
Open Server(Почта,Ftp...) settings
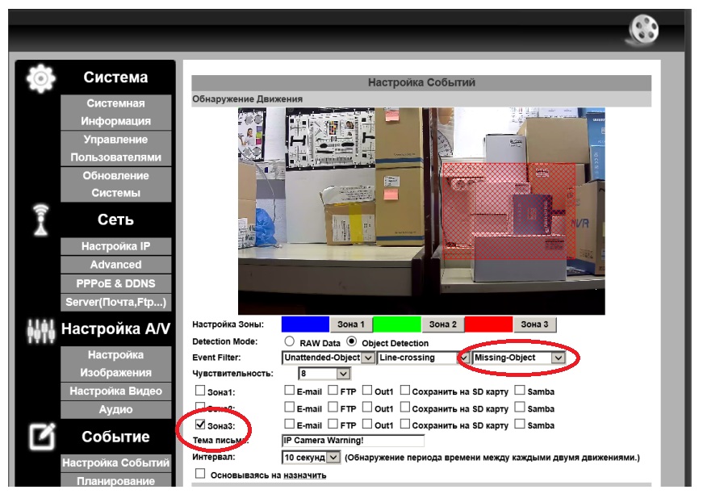tap(115, 302)
